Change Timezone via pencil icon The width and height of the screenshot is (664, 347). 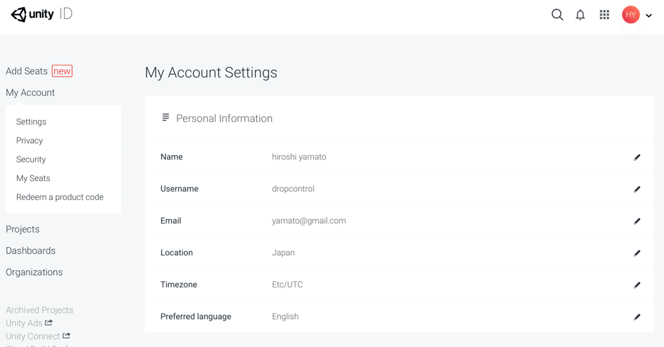(x=637, y=285)
